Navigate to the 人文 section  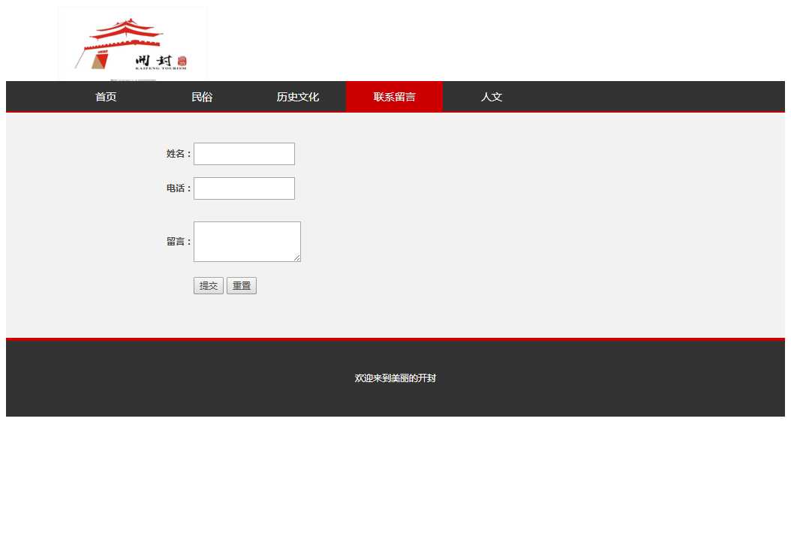pyautogui.click(x=492, y=97)
